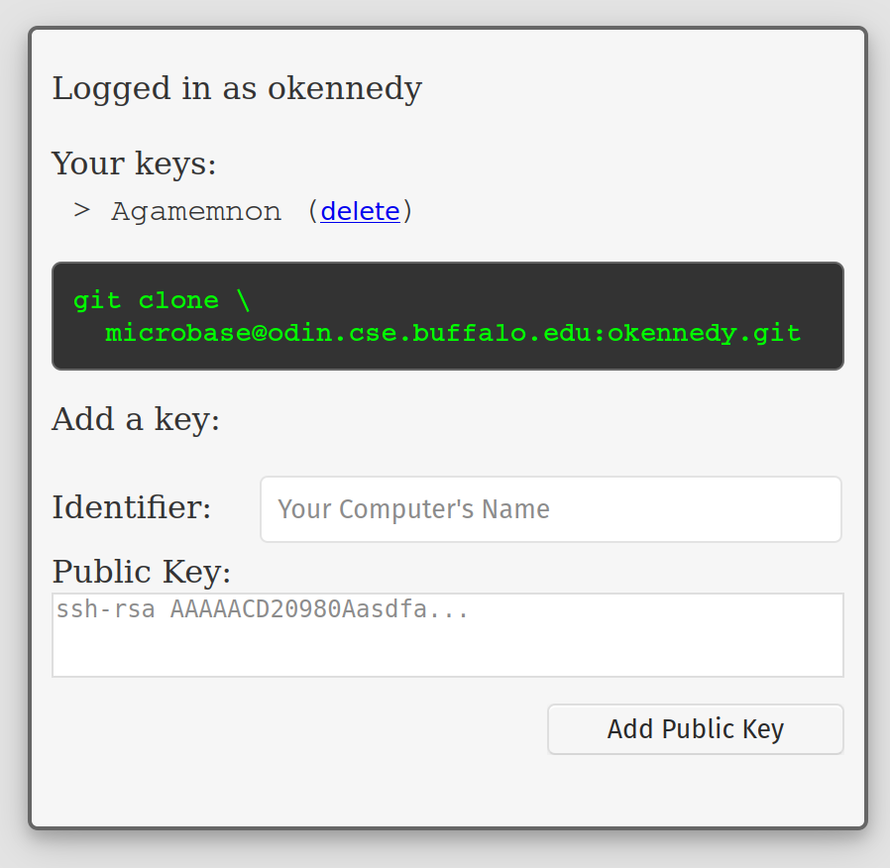Click the '>' marker before Agamemnon
The width and height of the screenshot is (890, 868).
click(x=82, y=211)
